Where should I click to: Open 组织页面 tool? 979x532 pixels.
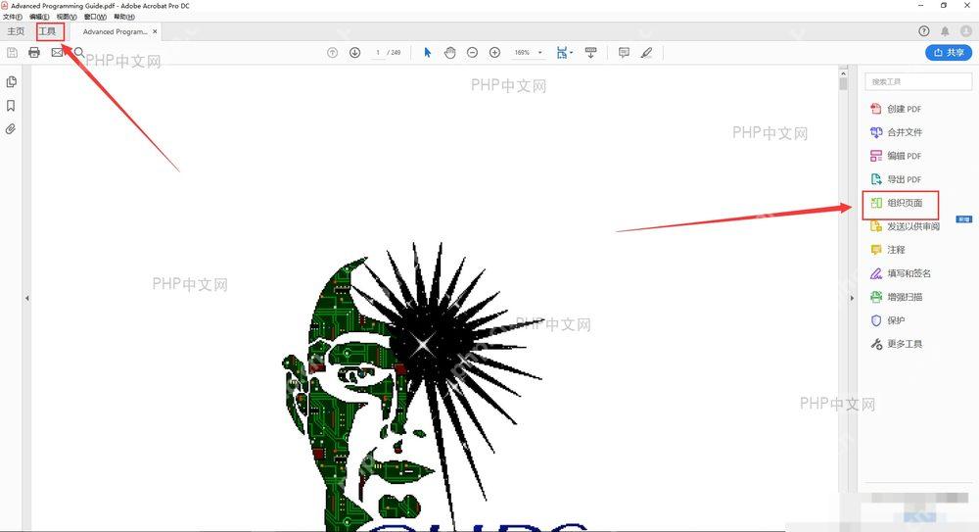[896, 203]
